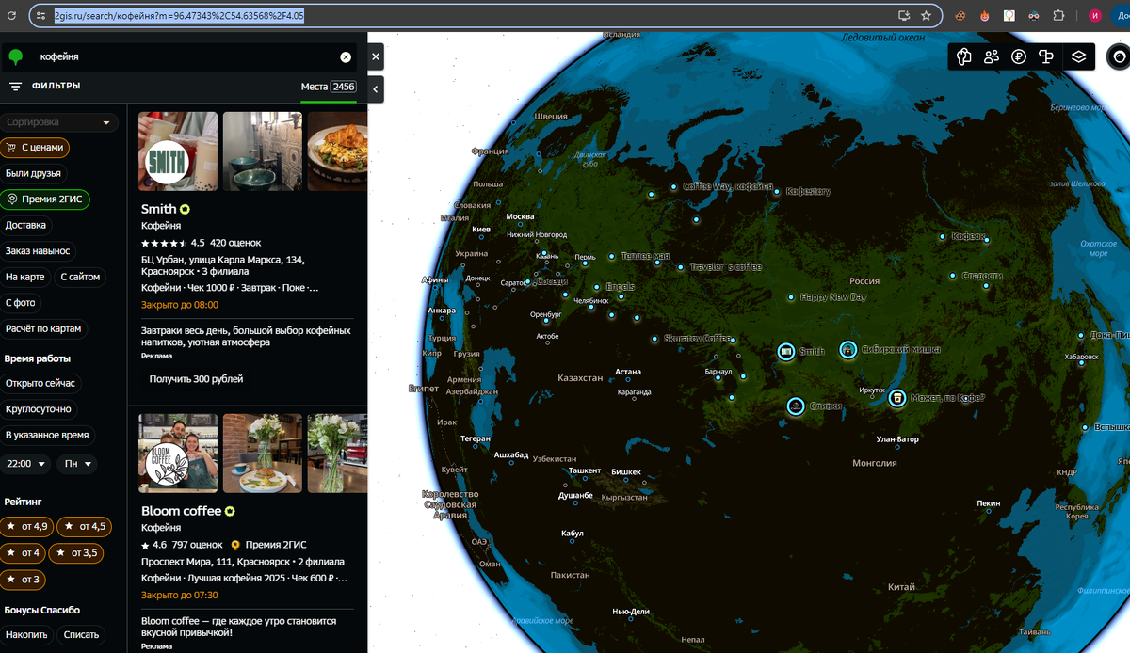
Task: Open the map layers icon
Action: pos(1079,56)
